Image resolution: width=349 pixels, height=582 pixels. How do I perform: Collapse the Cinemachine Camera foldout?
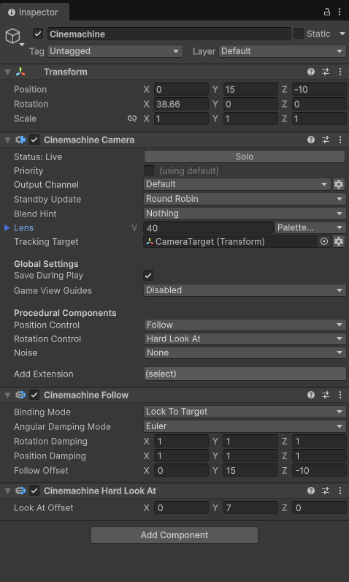point(7,140)
